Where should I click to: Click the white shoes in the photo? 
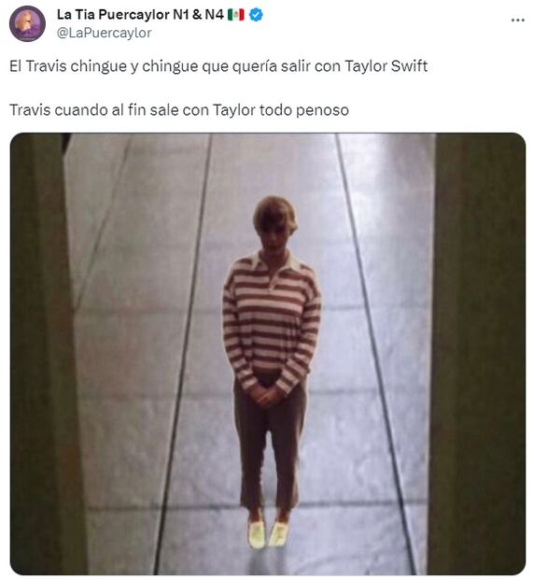268,534
